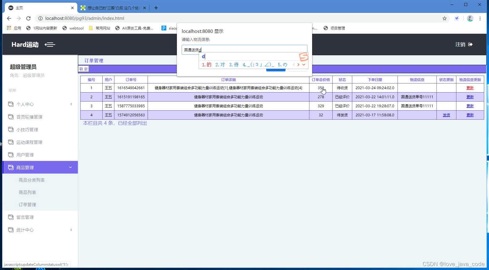Go to the next IME candidate page
Viewport: 489px width, 270px height.
[x=298, y=64]
